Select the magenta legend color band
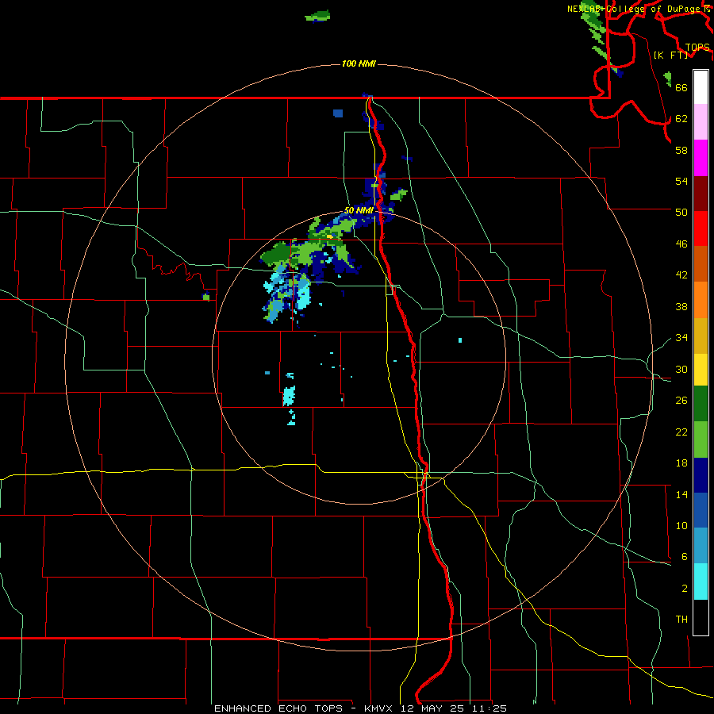The height and width of the screenshot is (714, 714). [x=701, y=158]
